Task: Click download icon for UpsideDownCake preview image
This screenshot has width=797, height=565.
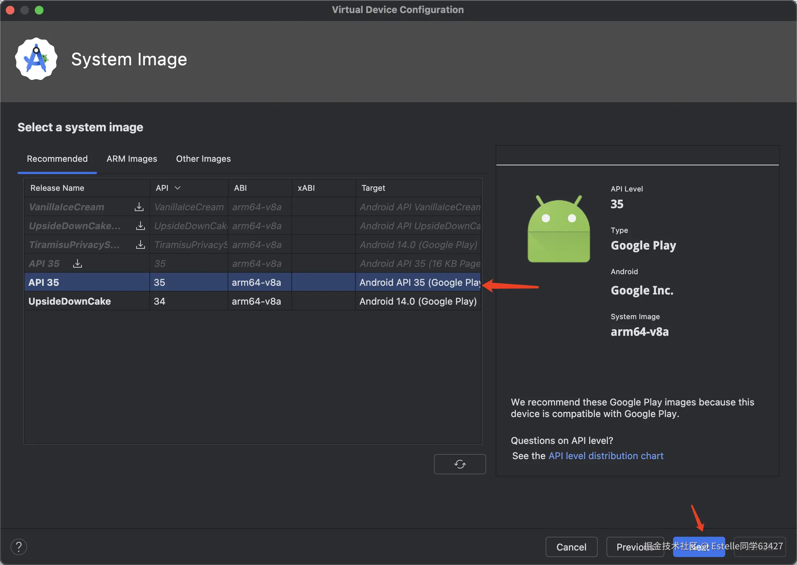Action: (x=140, y=226)
